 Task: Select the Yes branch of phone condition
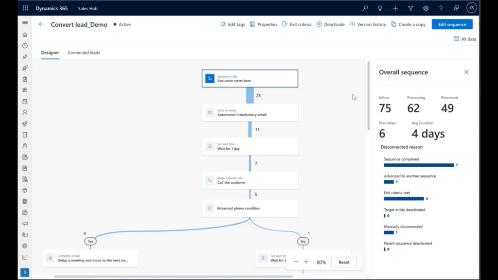(x=90, y=241)
